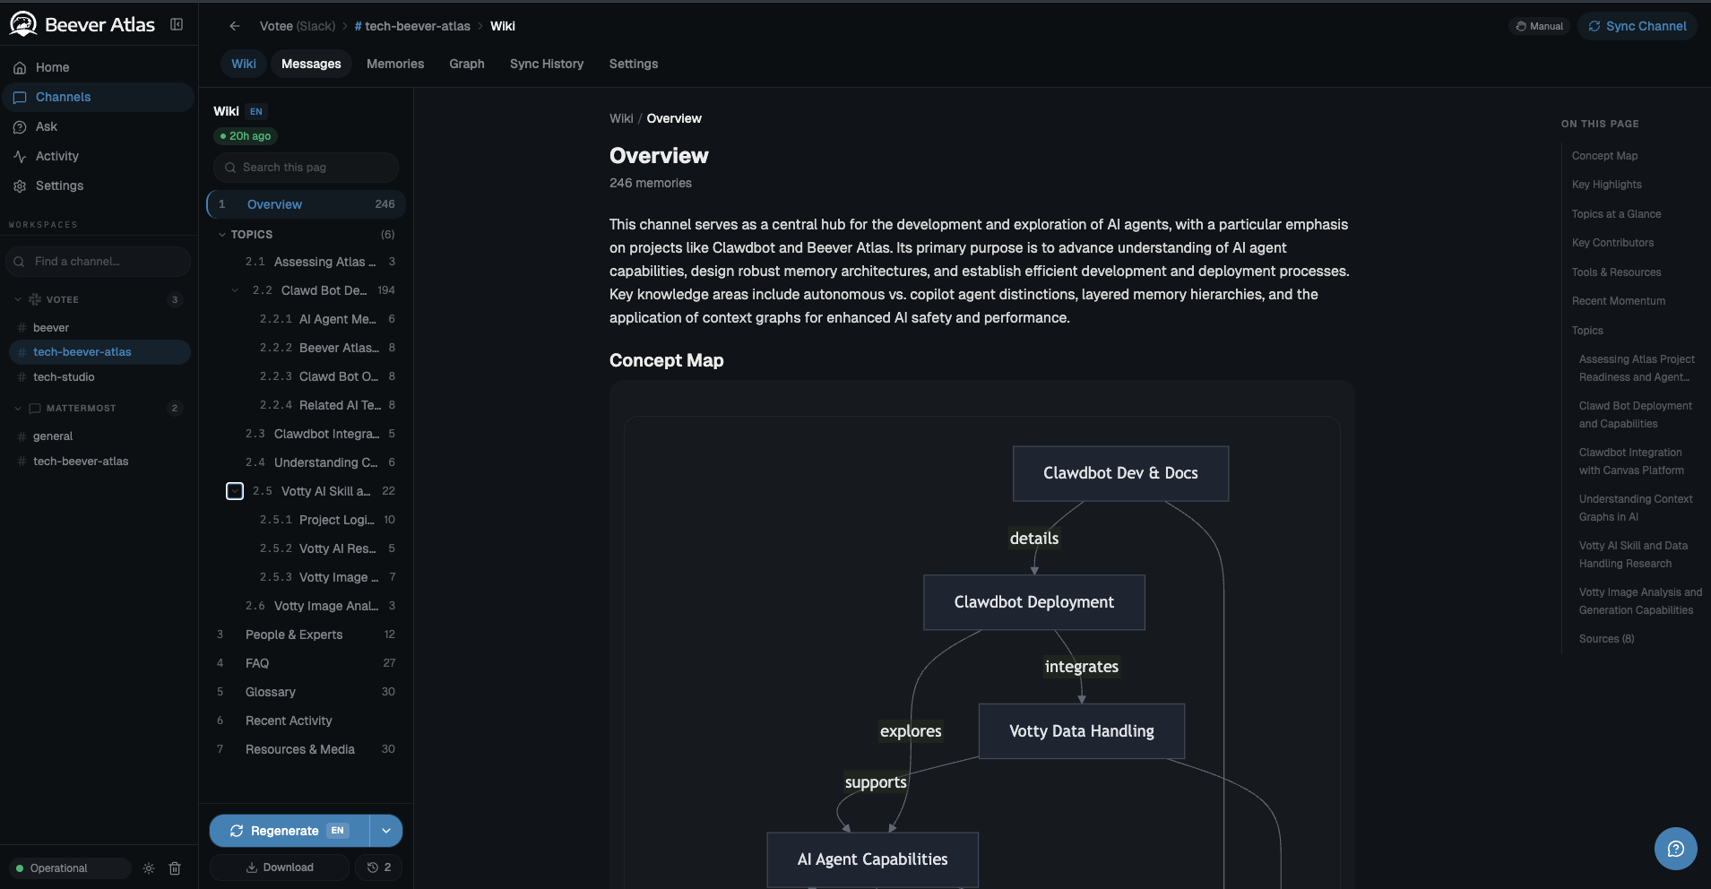Switch to the Messages tab
The width and height of the screenshot is (1711, 889).
click(310, 64)
